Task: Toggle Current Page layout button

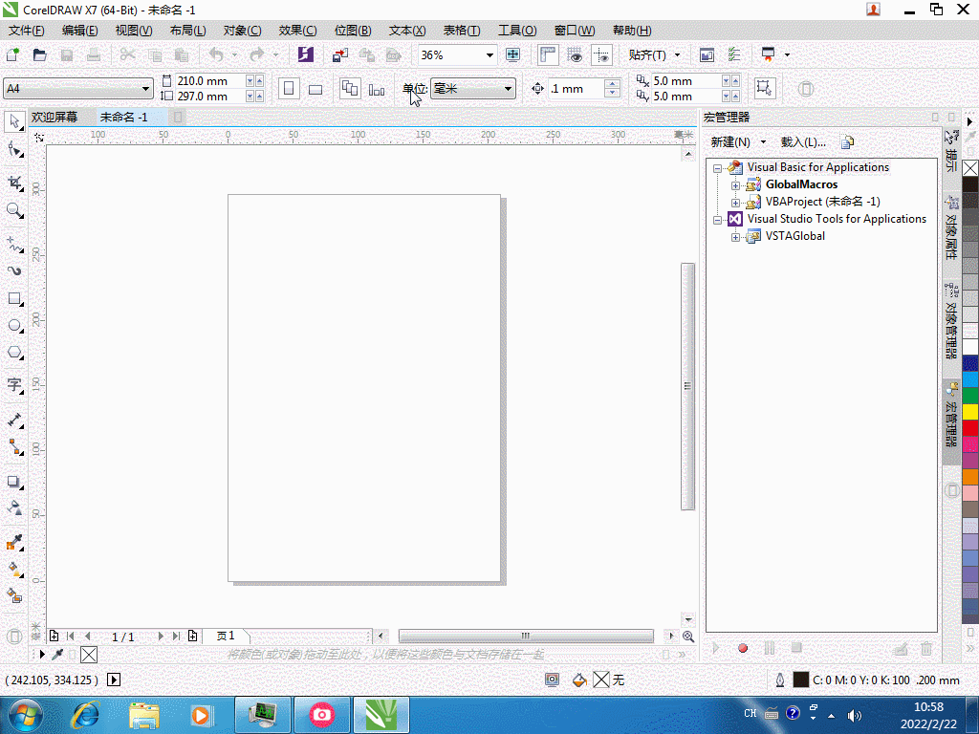Action: coord(377,89)
